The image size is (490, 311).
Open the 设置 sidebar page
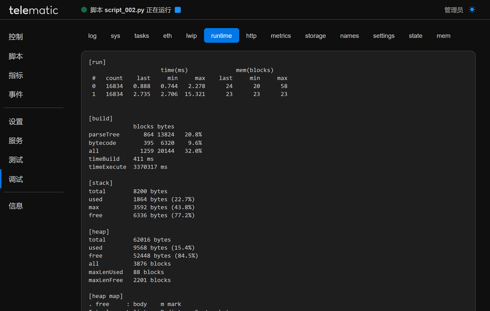click(16, 122)
